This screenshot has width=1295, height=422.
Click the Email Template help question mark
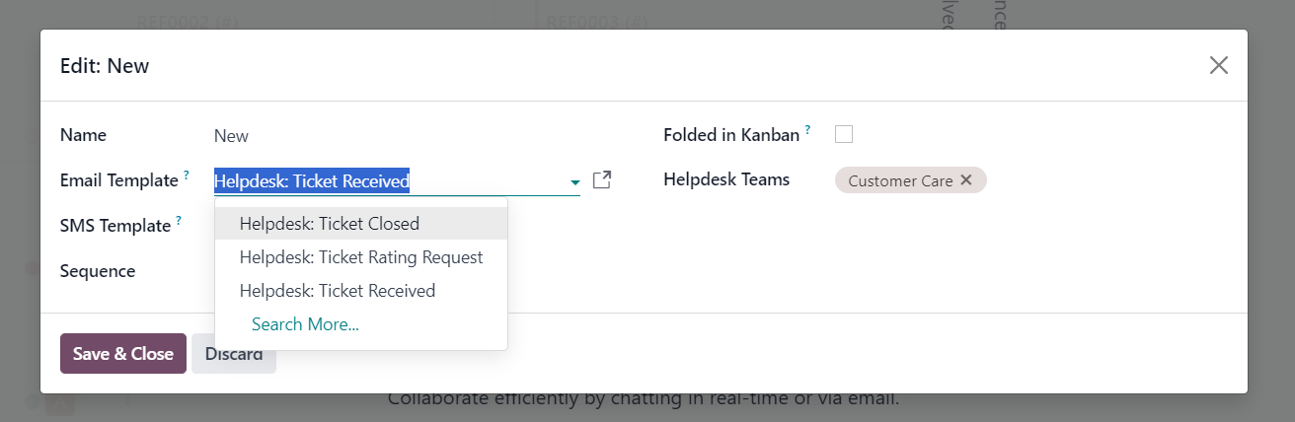pyautogui.click(x=186, y=176)
